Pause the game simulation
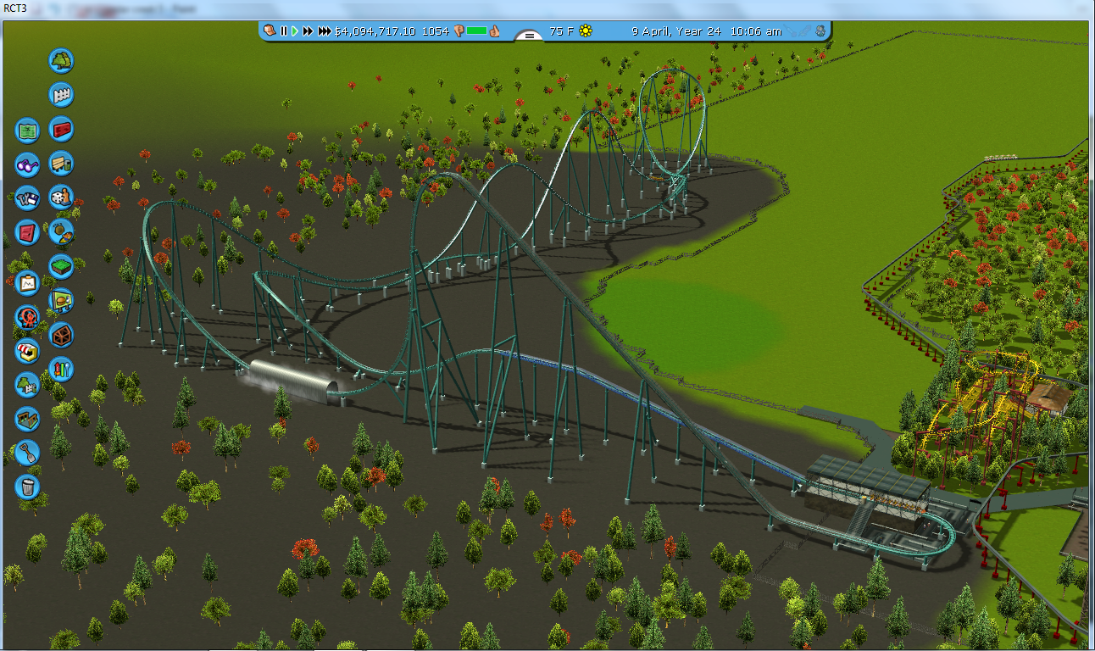Image resolution: width=1095 pixels, height=651 pixels. coord(284,31)
